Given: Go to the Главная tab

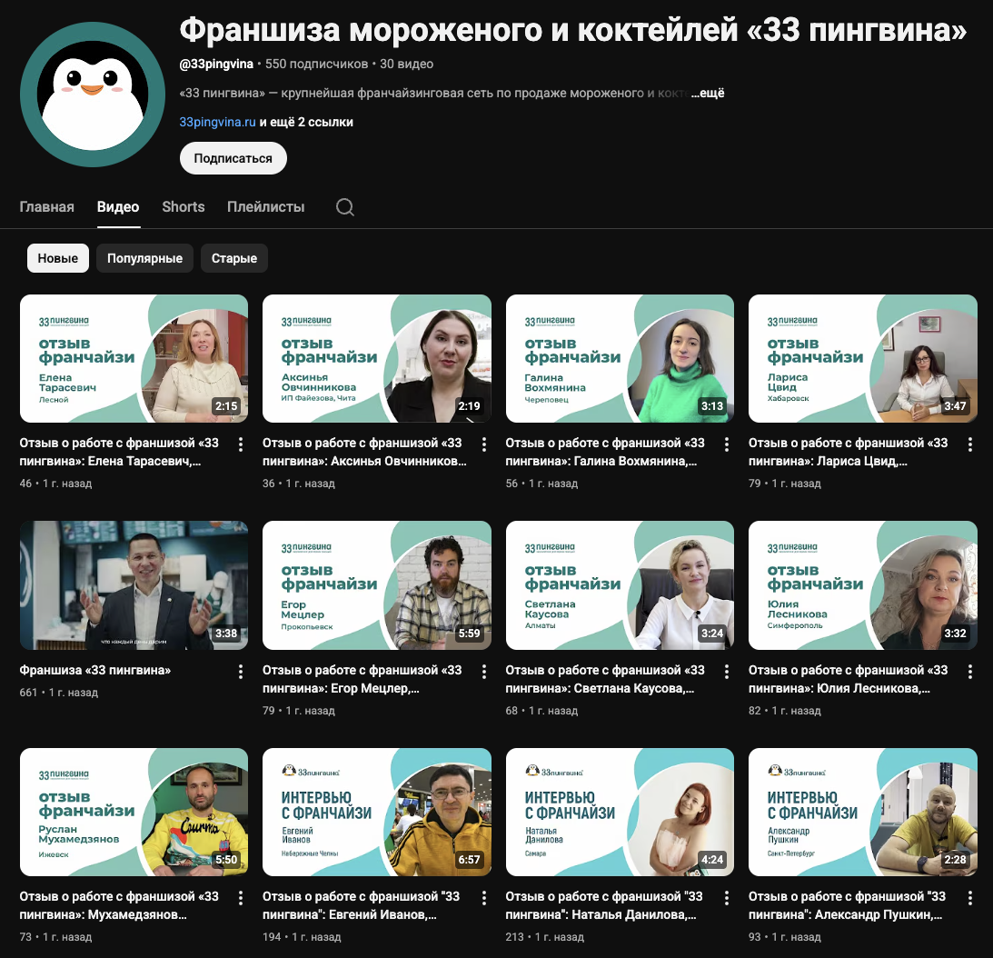Looking at the screenshot, I should [47, 207].
